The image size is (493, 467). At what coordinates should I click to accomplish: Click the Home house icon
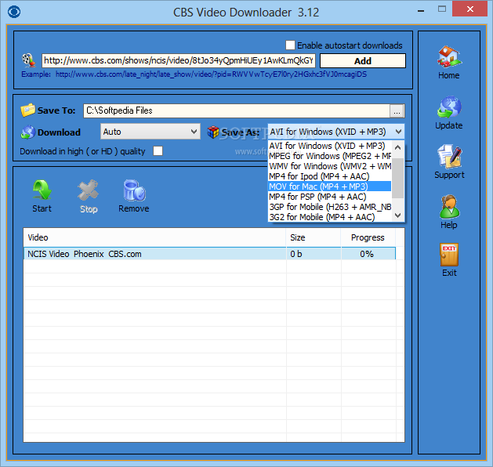click(449, 57)
